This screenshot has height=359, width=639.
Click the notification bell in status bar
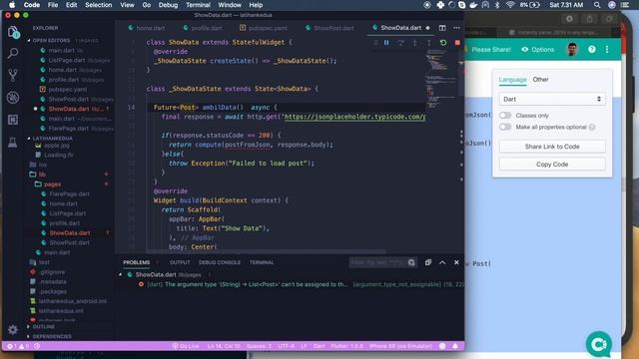click(x=455, y=346)
